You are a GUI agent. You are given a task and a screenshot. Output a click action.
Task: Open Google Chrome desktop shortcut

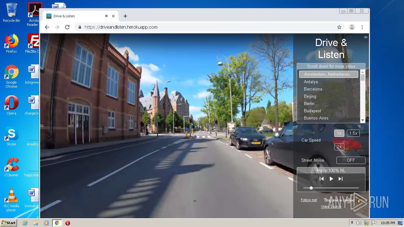(x=11, y=76)
